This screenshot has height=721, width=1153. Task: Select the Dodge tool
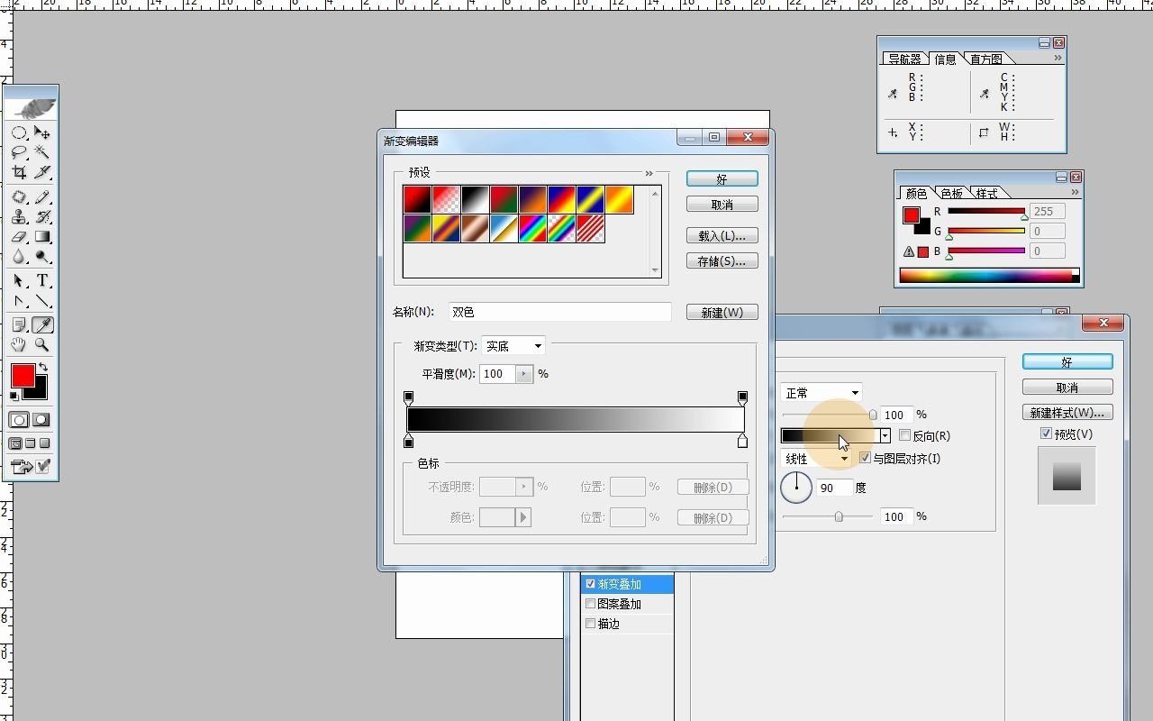tap(42, 257)
